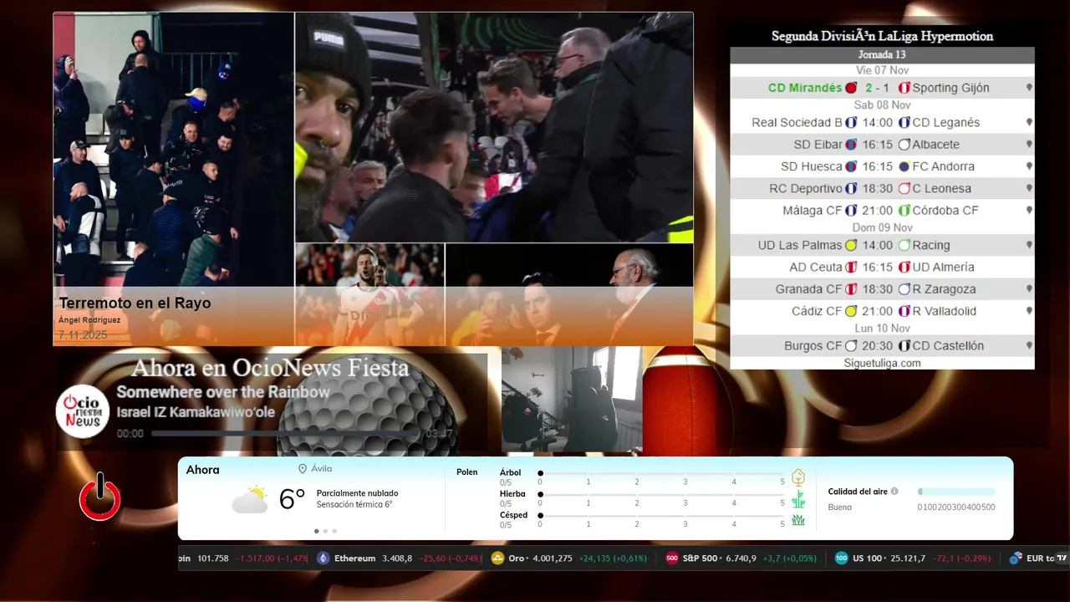Click the 'Somewhere over the Rainbow' song title
The height and width of the screenshot is (602, 1070).
(223, 392)
